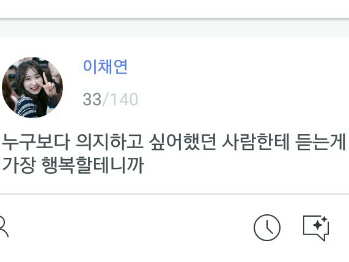
Task: Tap the gray header band at top
Action: [175, 28]
